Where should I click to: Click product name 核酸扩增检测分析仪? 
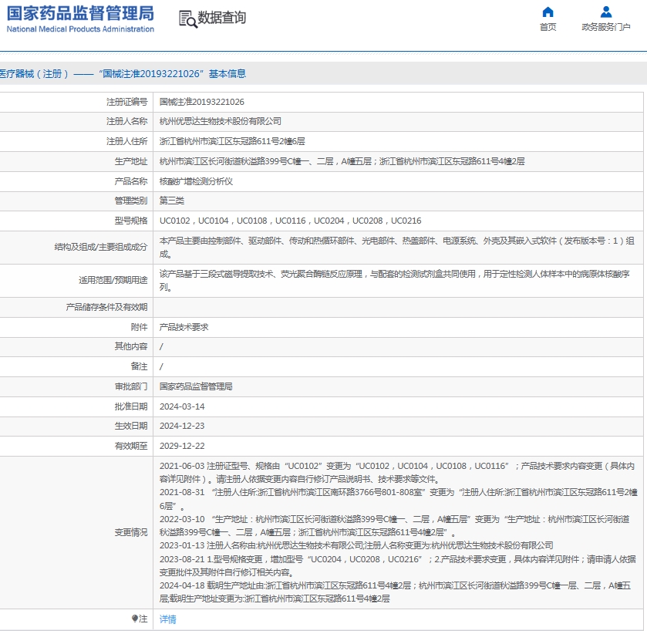click(x=197, y=181)
